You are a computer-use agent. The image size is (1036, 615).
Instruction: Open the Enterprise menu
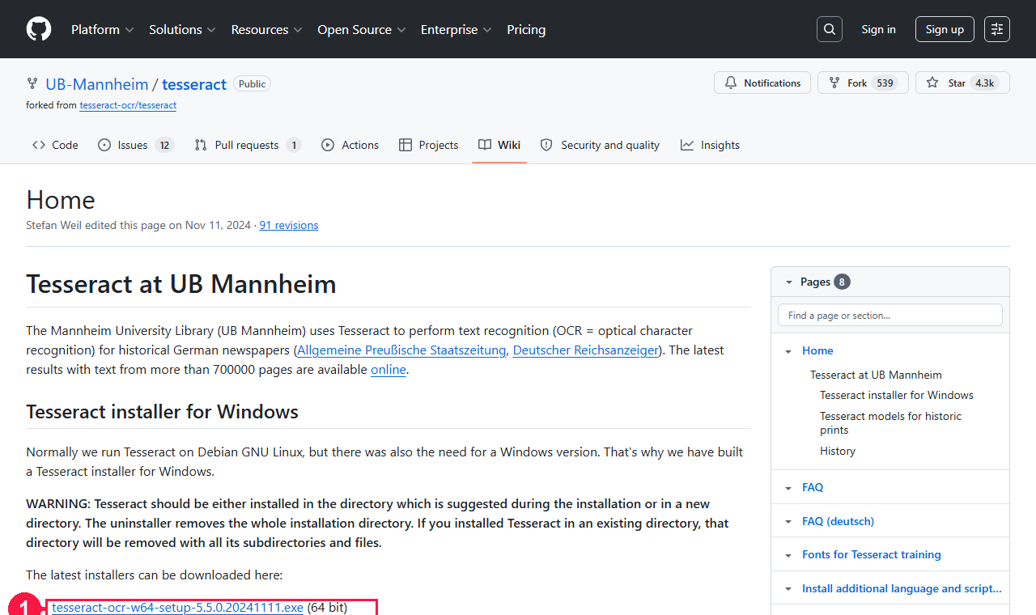coord(456,29)
